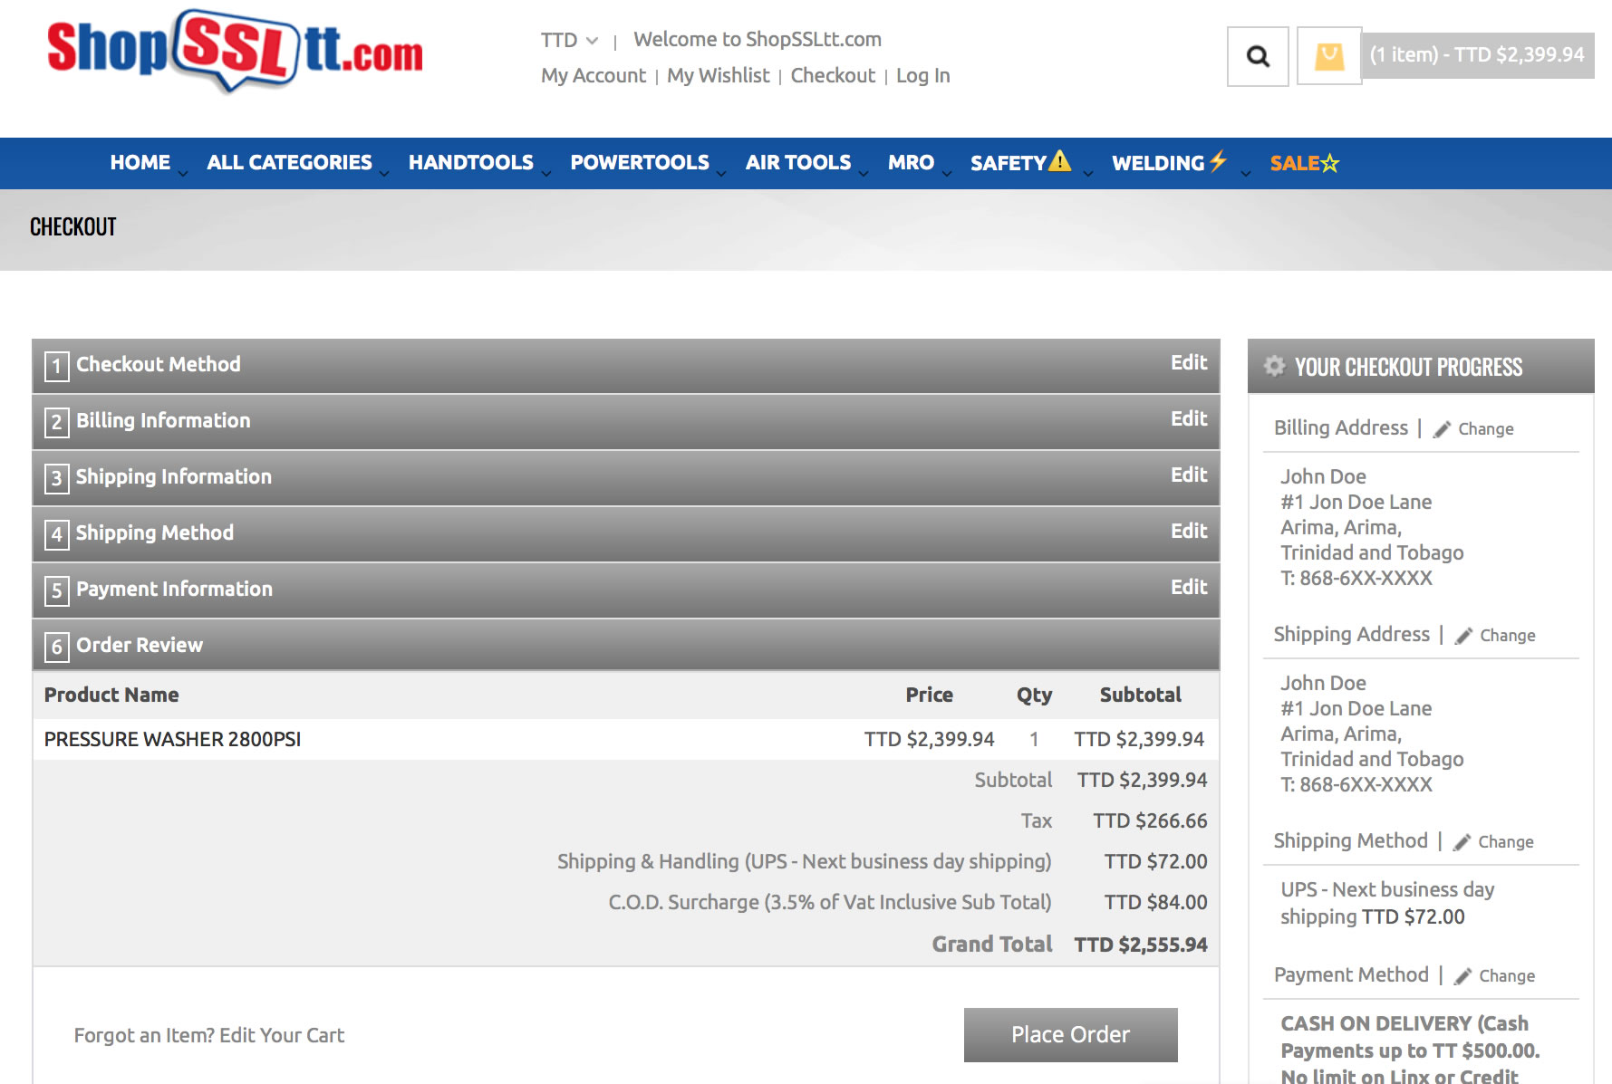Open the shopping cart bag icon
Image resolution: width=1612 pixels, height=1084 pixels.
(x=1328, y=56)
